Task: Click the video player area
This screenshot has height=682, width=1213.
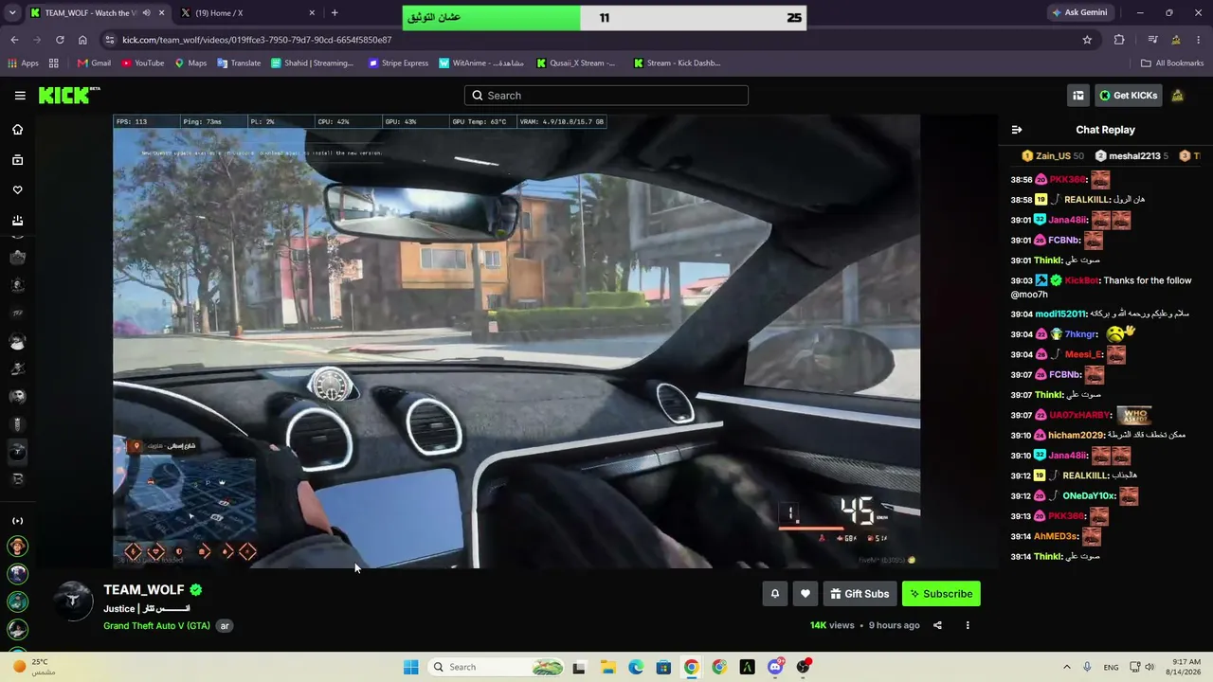Action: coord(516,341)
